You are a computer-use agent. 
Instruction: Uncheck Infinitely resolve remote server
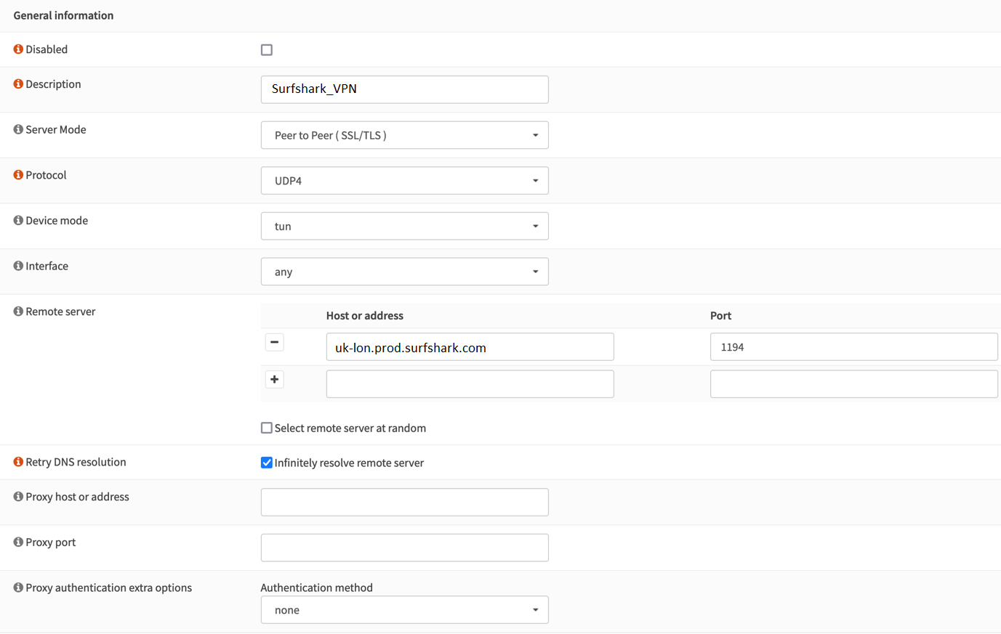pos(267,463)
